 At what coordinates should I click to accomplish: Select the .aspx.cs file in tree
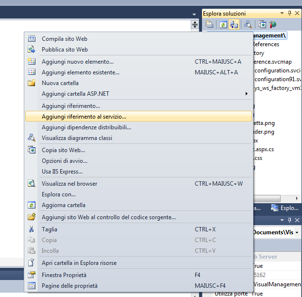[264, 149]
